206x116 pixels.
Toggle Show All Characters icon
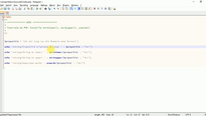click(x=75, y=9)
